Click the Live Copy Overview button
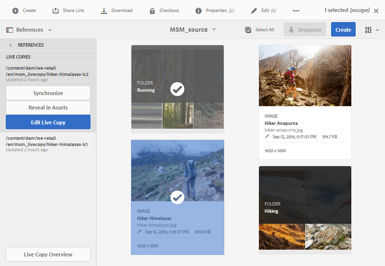Screen dimensions: 385x266 48,254
